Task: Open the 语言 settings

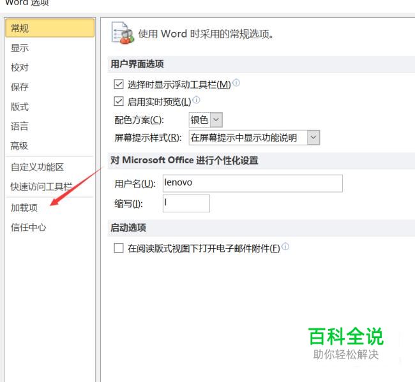Action: pyautogui.click(x=19, y=126)
